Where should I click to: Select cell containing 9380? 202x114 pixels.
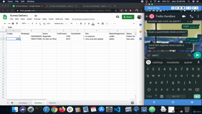(13, 39)
